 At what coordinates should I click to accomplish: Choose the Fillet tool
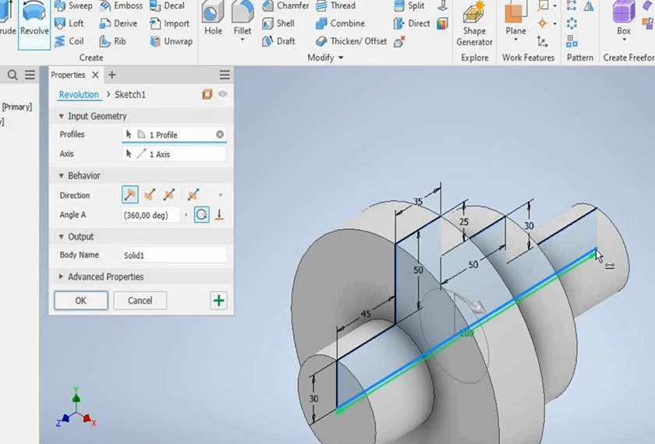click(243, 20)
